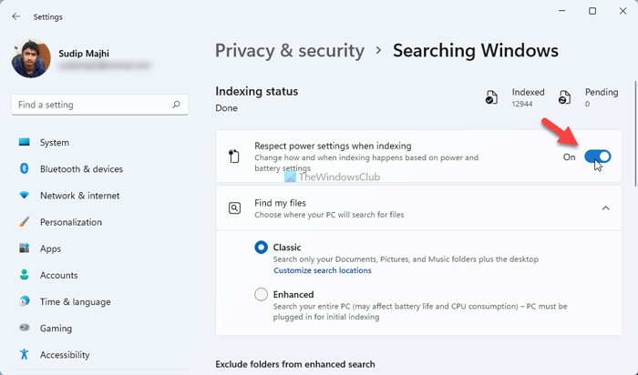The image size is (638, 375).
Task: Click the back arrow in Settings title bar
Action: click(x=16, y=16)
